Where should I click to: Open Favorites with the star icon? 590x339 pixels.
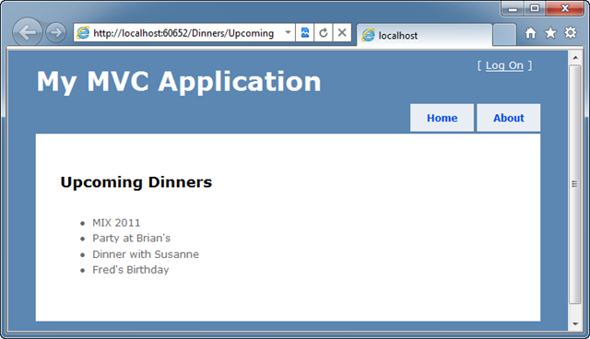(550, 32)
